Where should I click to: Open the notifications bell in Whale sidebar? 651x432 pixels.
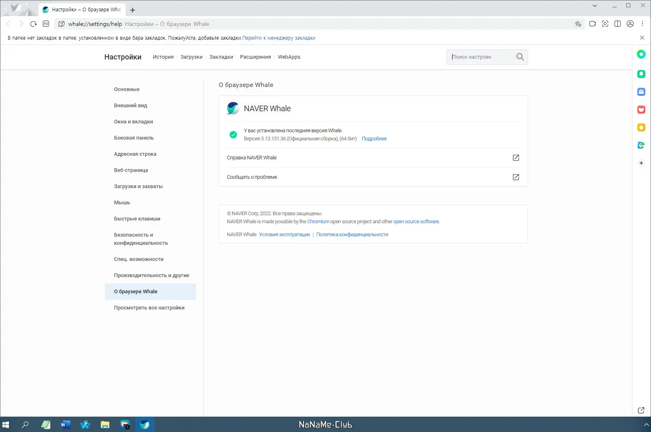(641, 74)
